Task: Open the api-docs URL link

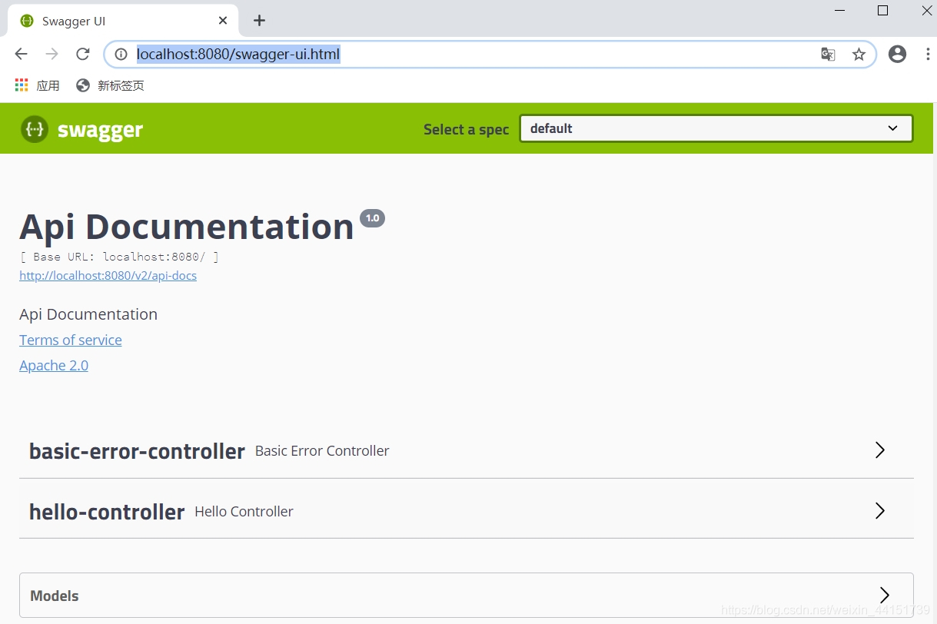Action: (x=108, y=275)
